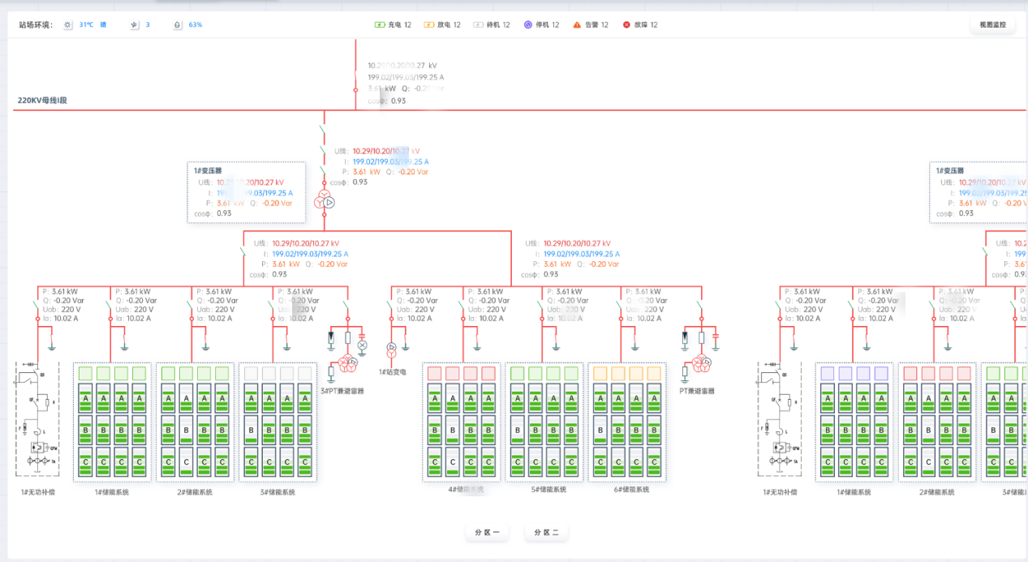
Task: Click the 3#PT兼避雷器 transformer symbol
Action: [x=348, y=364]
